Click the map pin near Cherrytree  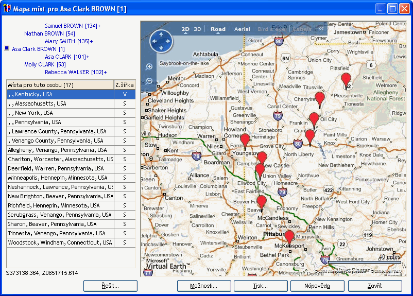(x=320, y=99)
